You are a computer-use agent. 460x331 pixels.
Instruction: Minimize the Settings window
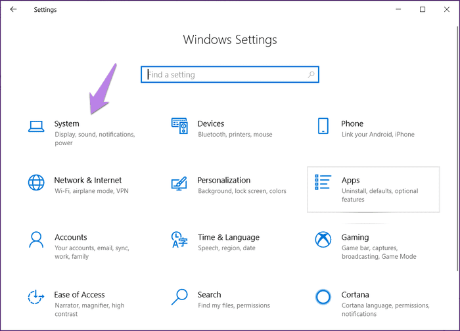[x=398, y=9]
